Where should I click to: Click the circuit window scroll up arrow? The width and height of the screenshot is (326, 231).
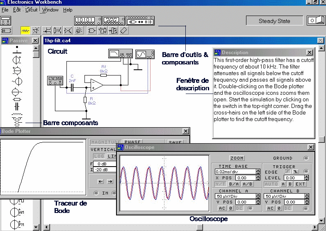point(321,49)
